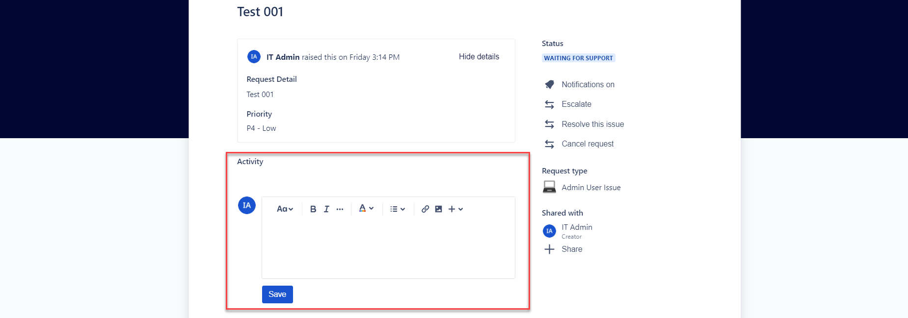Image resolution: width=908 pixels, height=318 pixels.
Task: Click the IT Admin name in Shared with
Action: [577, 227]
